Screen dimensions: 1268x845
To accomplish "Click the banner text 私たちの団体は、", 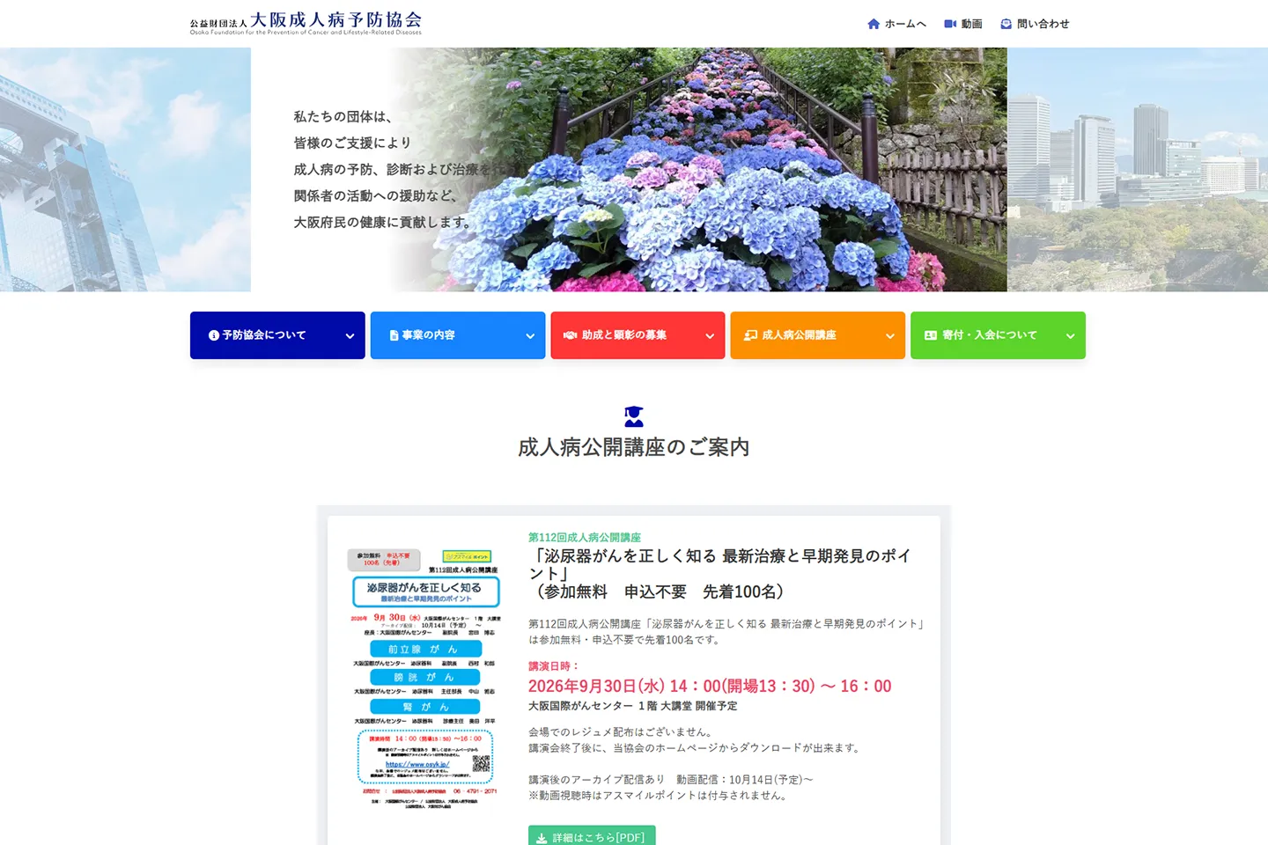I will click(343, 116).
